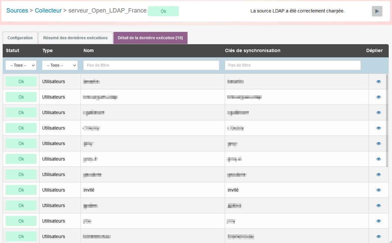The image size is (392, 243).
Task: Open the Type filter dropdown
Action: pos(60,65)
